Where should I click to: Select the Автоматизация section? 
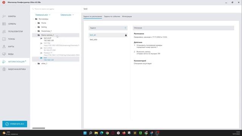coord(15,62)
